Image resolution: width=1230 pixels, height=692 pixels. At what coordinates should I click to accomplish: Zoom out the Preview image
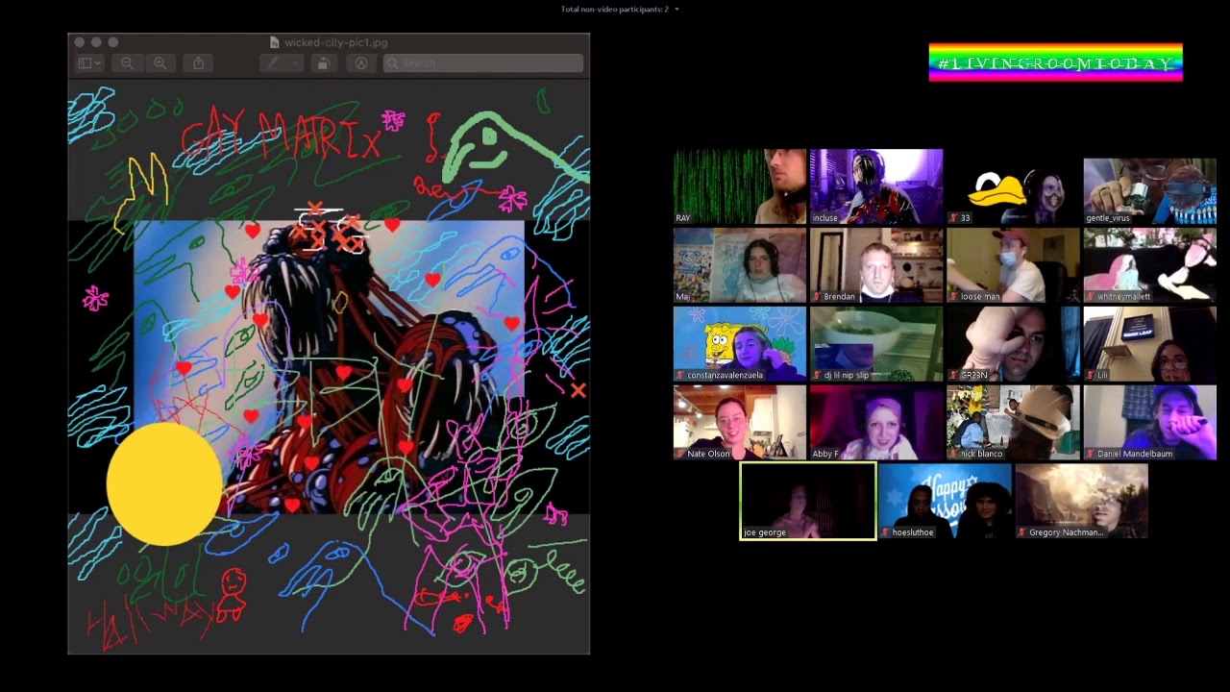127,63
